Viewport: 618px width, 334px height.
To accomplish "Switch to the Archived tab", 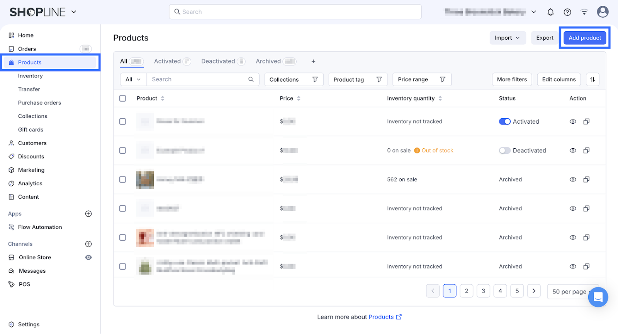I will point(268,61).
